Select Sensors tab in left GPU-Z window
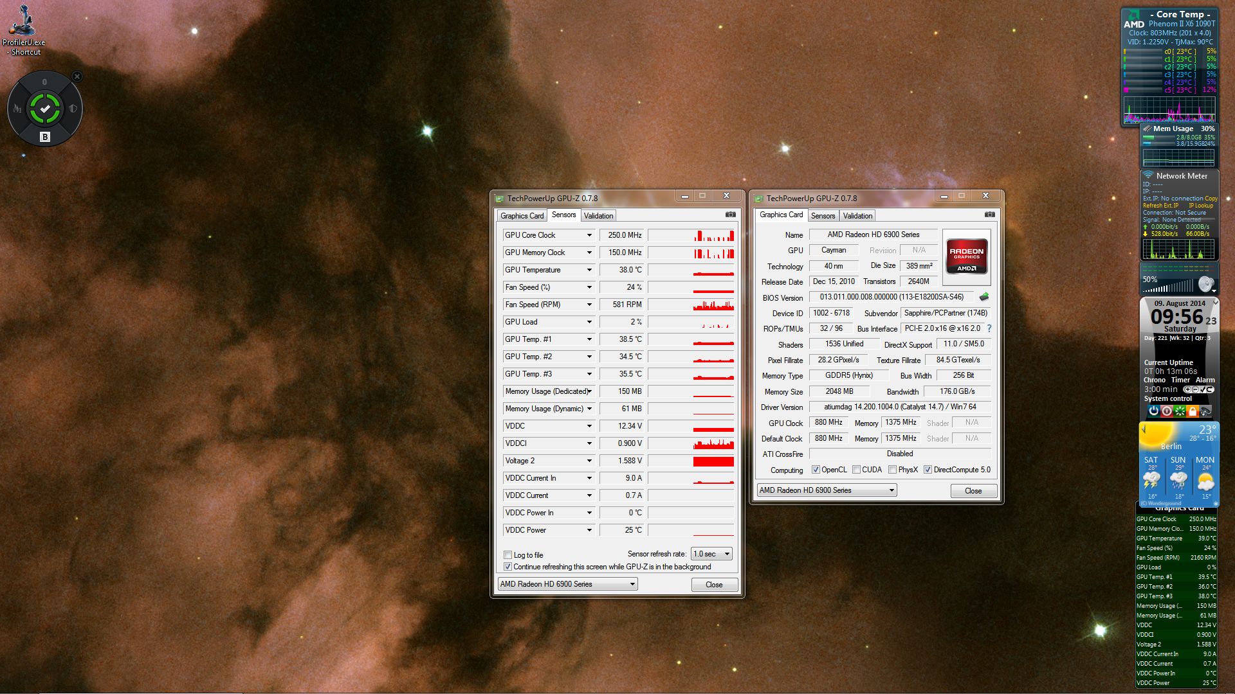Viewport: 1235px width, 694px height. [563, 215]
